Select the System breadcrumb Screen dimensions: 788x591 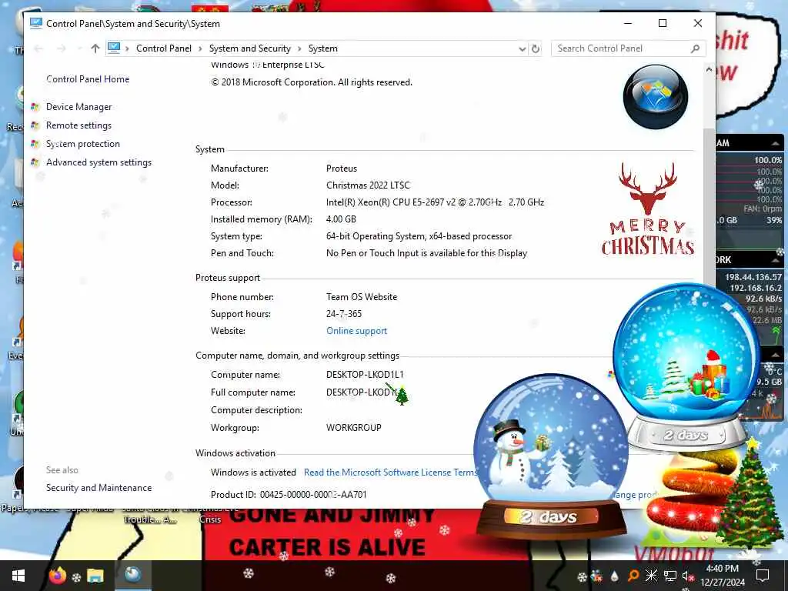[x=322, y=48]
